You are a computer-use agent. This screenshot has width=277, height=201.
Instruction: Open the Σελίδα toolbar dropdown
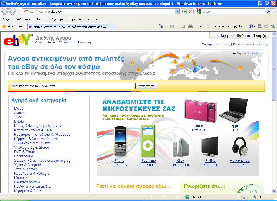(205, 26)
